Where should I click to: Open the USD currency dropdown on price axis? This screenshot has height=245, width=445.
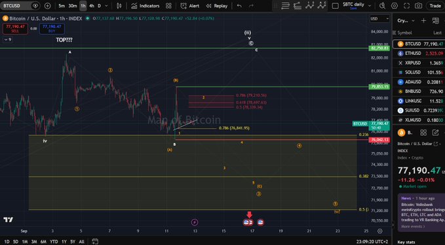379,19
